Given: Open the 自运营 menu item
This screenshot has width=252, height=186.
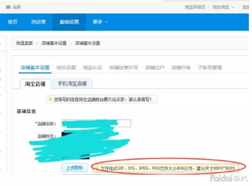Looking at the screenshot, I should [39, 22].
